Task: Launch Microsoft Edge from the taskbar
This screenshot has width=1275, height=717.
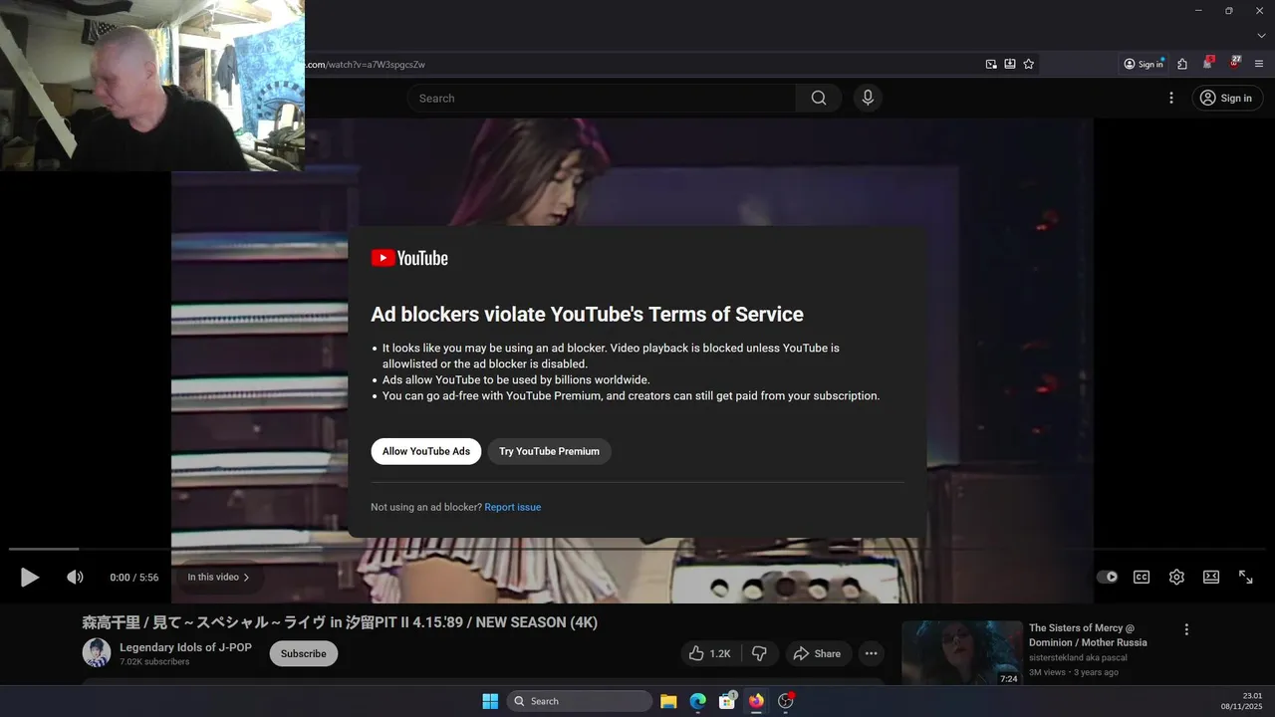Action: [698, 701]
